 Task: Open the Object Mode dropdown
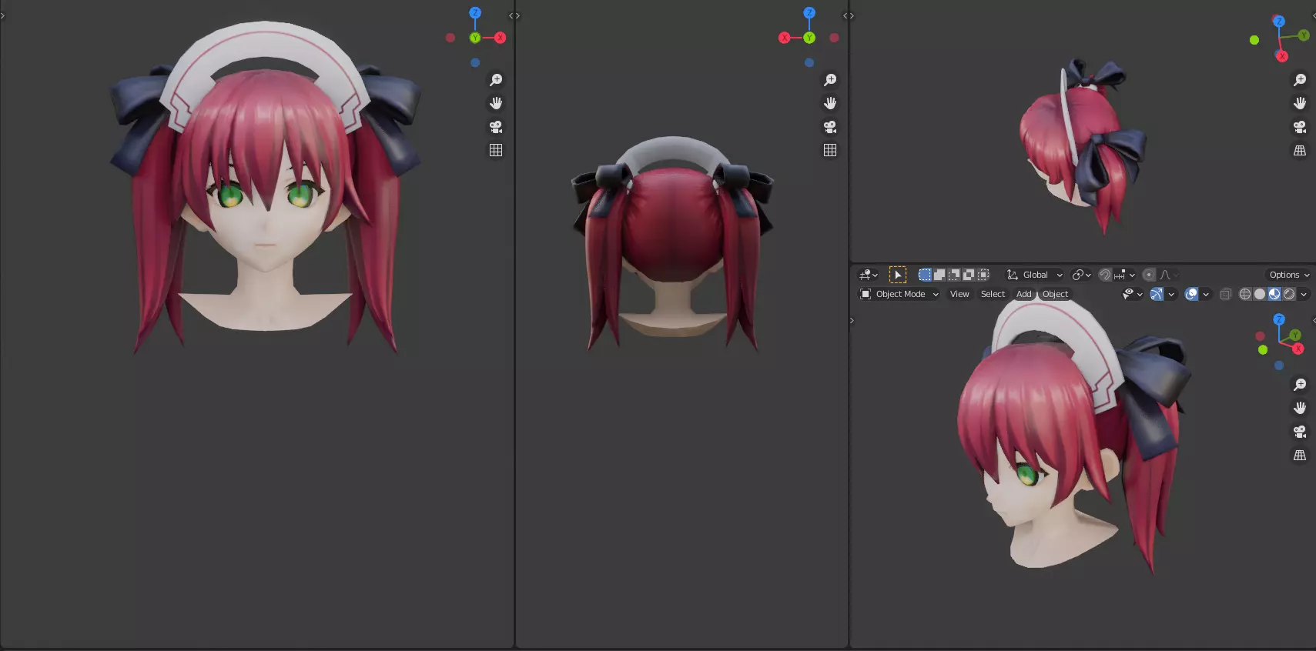(x=899, y=294)
